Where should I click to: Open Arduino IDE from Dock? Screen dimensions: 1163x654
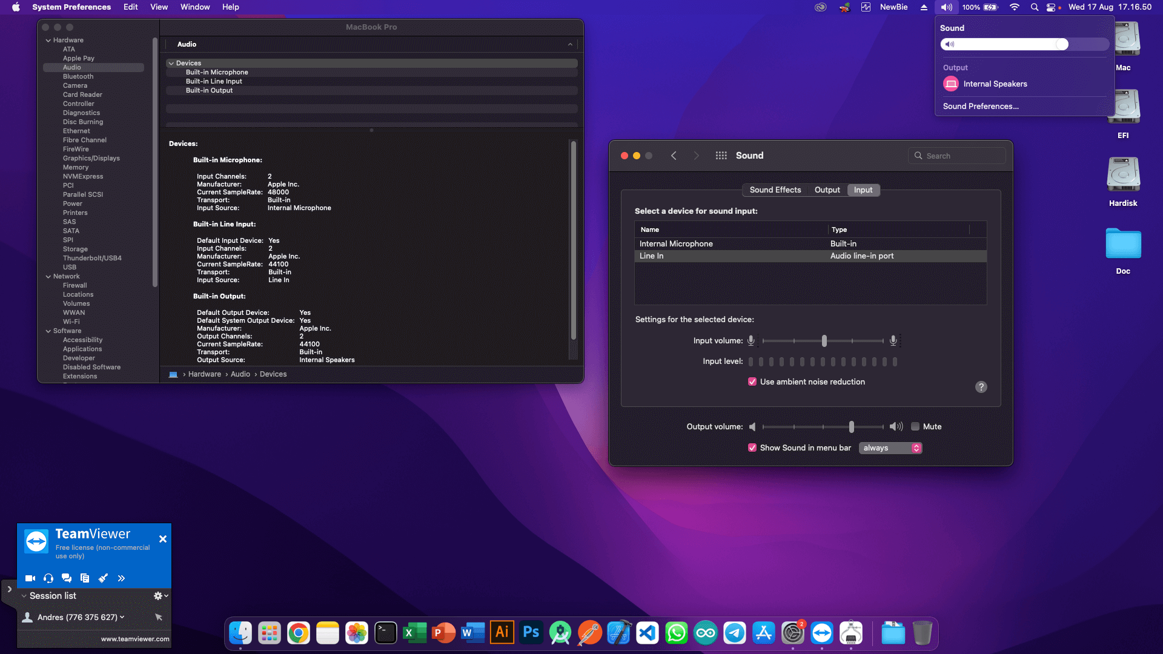[x=706, y=633]
